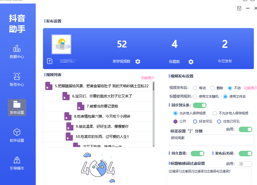The height and width of the screenshot is (185, 257).
Task: Open the 数据中心 bar chart icon
Action: tap(17, 49)
